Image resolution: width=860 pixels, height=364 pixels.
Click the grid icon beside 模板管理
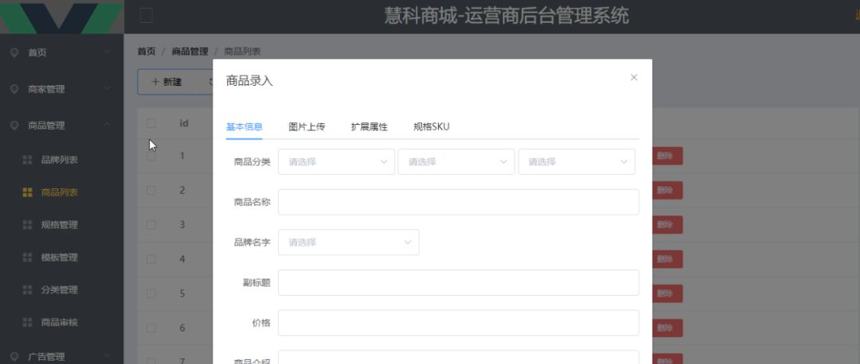coord(27,258)
